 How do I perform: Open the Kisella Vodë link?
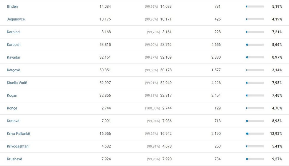tap(17, 83)
